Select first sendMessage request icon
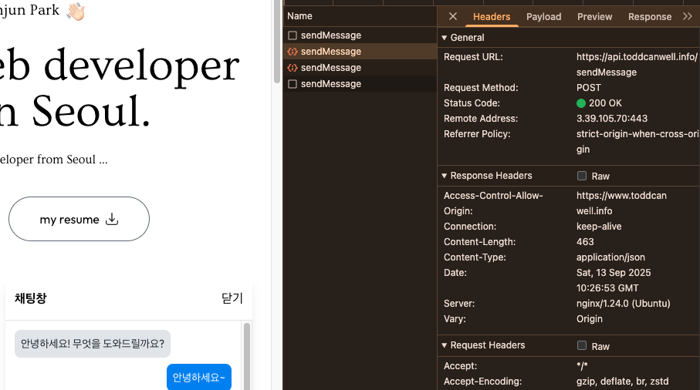The image size is (700, 390). pyautogui.click(x=293, y=35)
